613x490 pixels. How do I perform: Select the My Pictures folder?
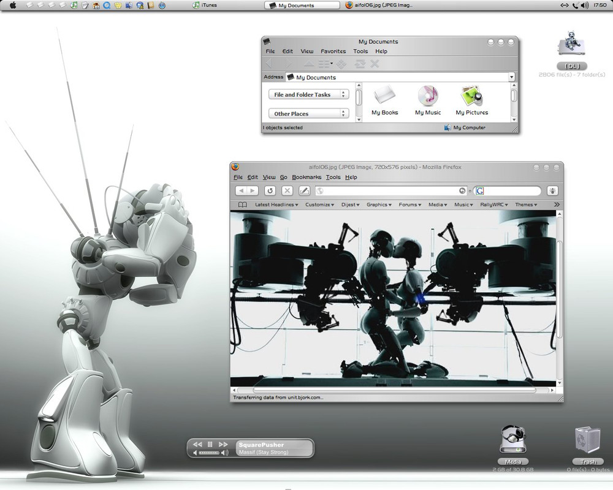(472, 100)
